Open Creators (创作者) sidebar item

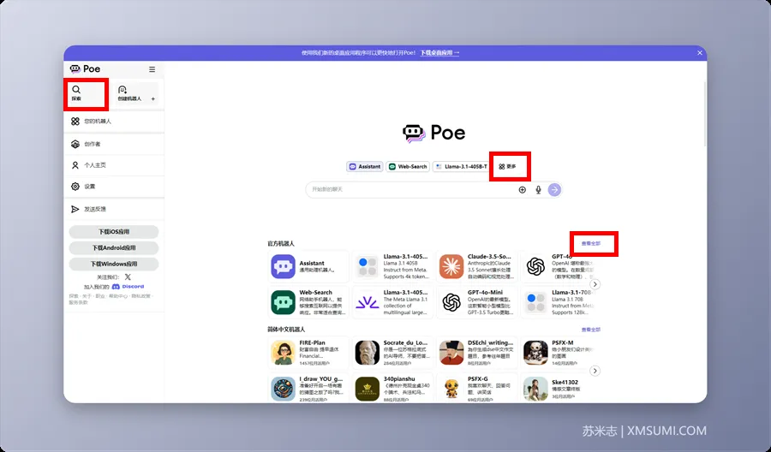pos(75,144)
